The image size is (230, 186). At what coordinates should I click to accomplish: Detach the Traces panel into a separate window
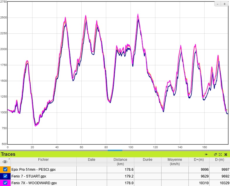[x=216, y=154]
